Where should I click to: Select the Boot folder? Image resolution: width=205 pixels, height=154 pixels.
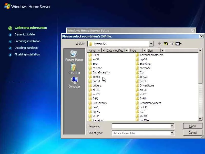pyautogui.click(x=94, y=64)
